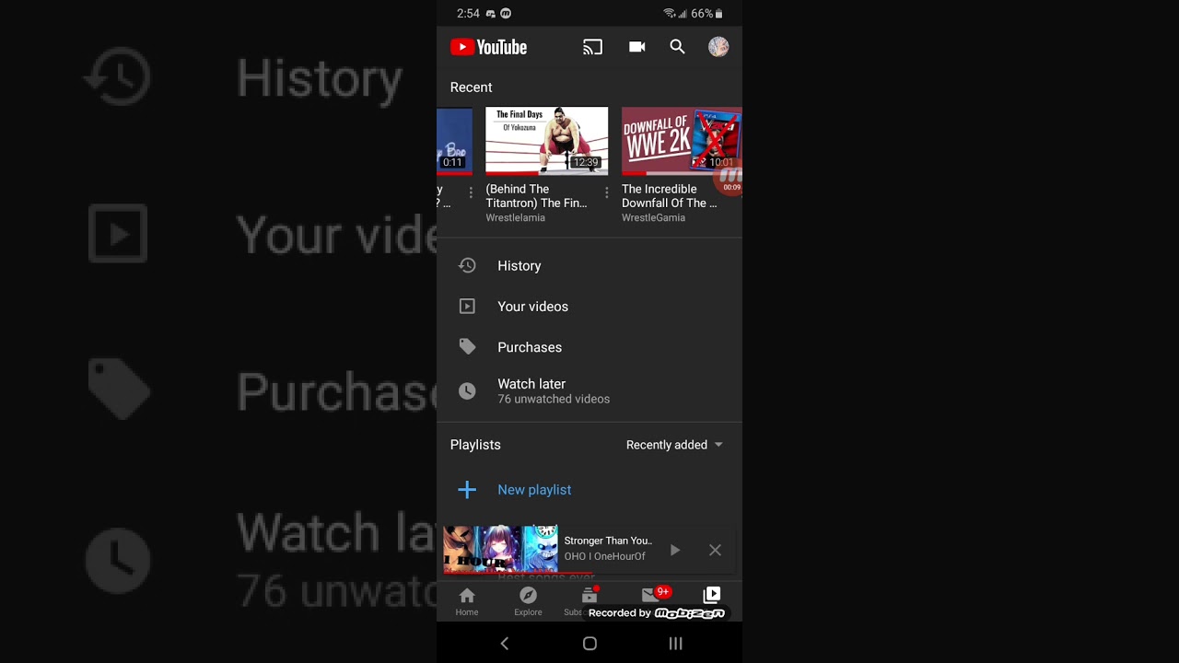Open Your videos list item
The image size is (1179, 663).
pos(589,307)
